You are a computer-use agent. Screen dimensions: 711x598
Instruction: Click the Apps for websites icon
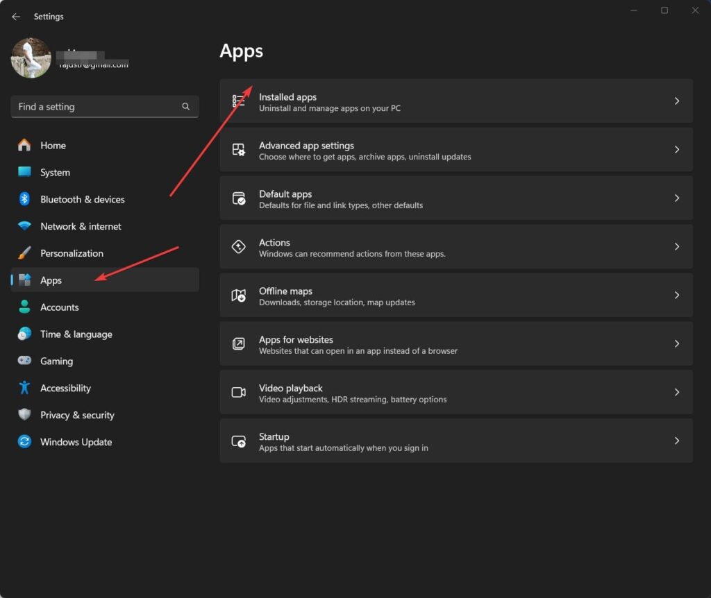pyautogui.click(x=239, y=344)
